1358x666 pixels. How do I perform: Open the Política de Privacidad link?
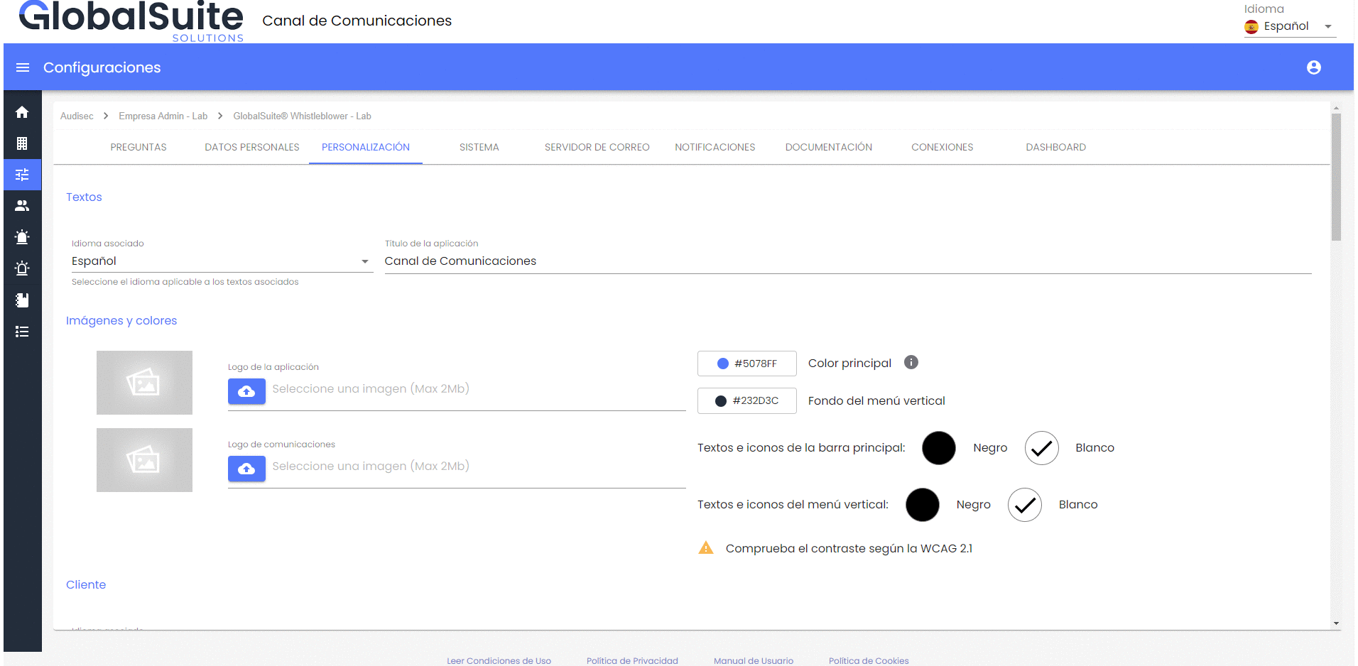coord(631,660)
